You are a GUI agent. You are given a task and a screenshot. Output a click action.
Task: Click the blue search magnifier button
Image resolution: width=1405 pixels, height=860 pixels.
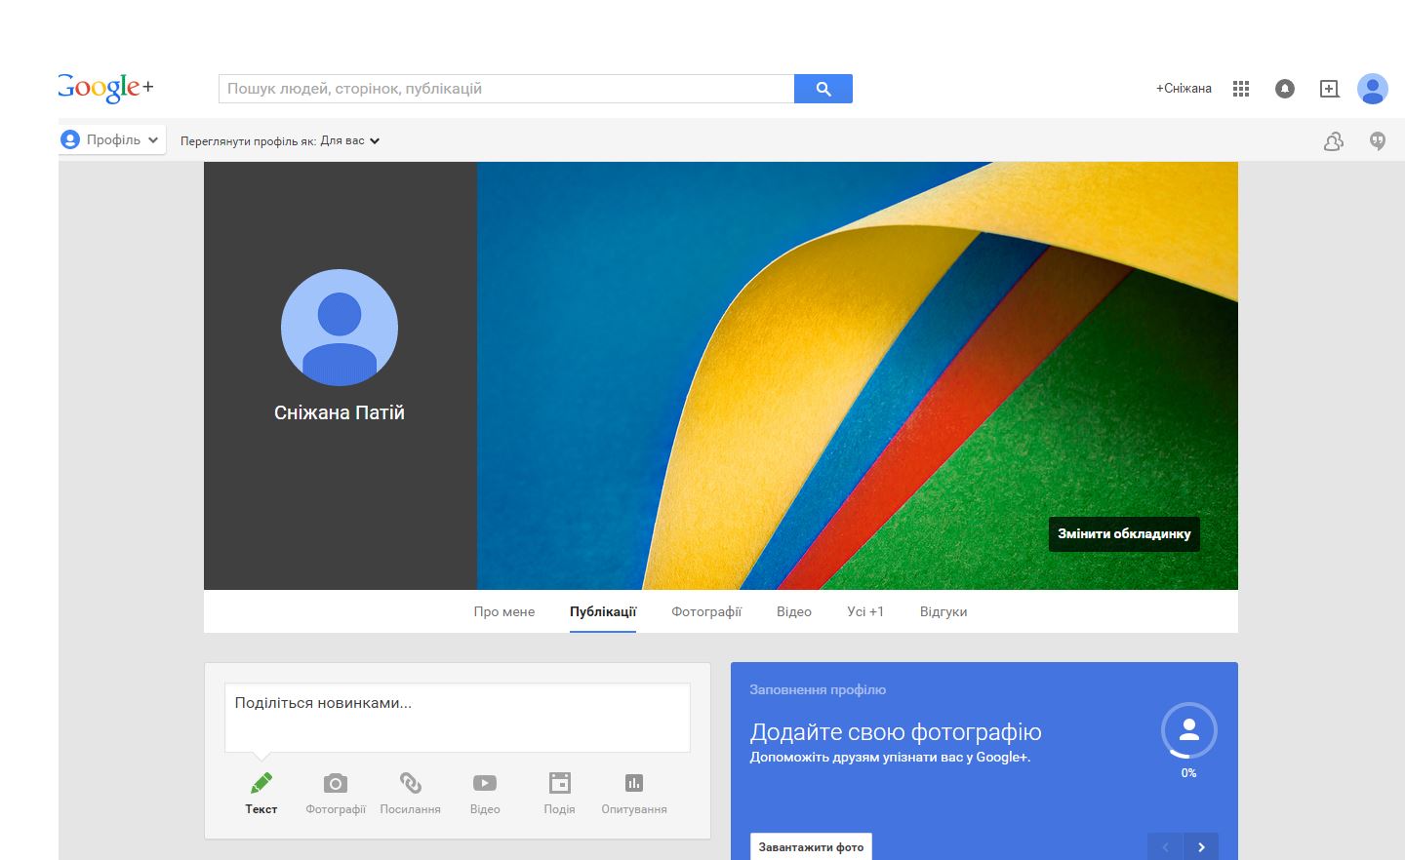(x=823, y=89)
